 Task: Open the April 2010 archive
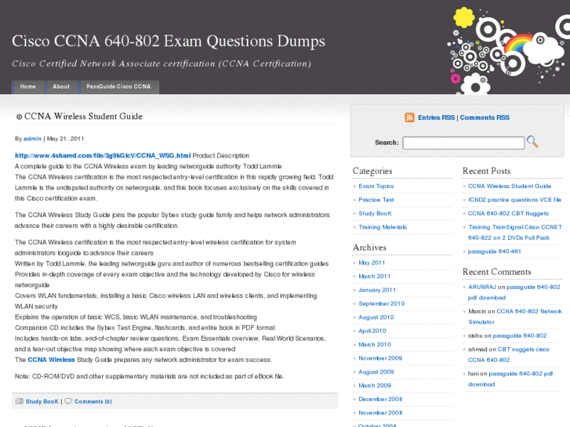click(x=372, y=331)
